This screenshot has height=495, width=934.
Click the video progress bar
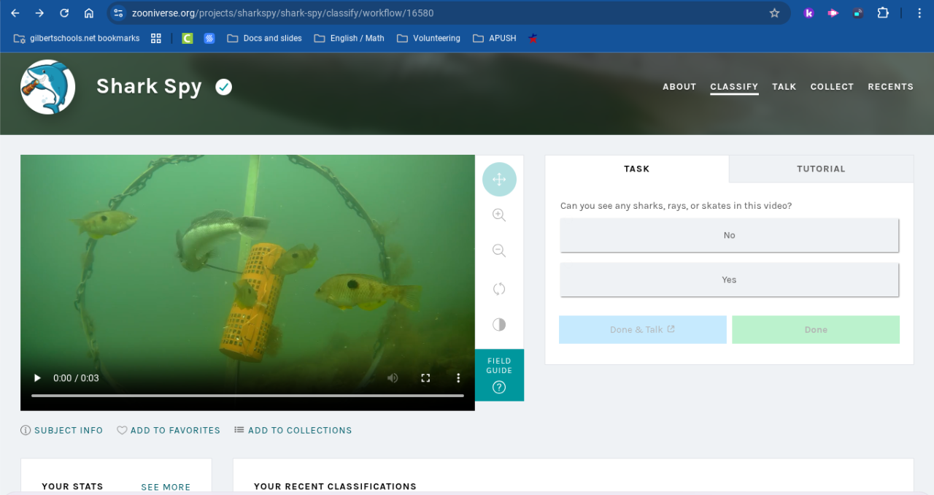click(247, 396)
